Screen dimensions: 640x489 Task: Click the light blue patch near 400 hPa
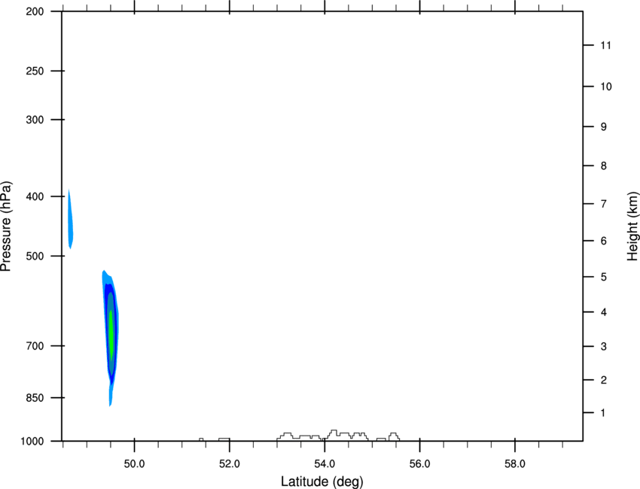point(70,220)
